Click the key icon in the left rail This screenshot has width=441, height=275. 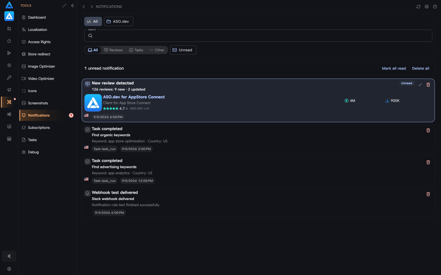[9, 77]
